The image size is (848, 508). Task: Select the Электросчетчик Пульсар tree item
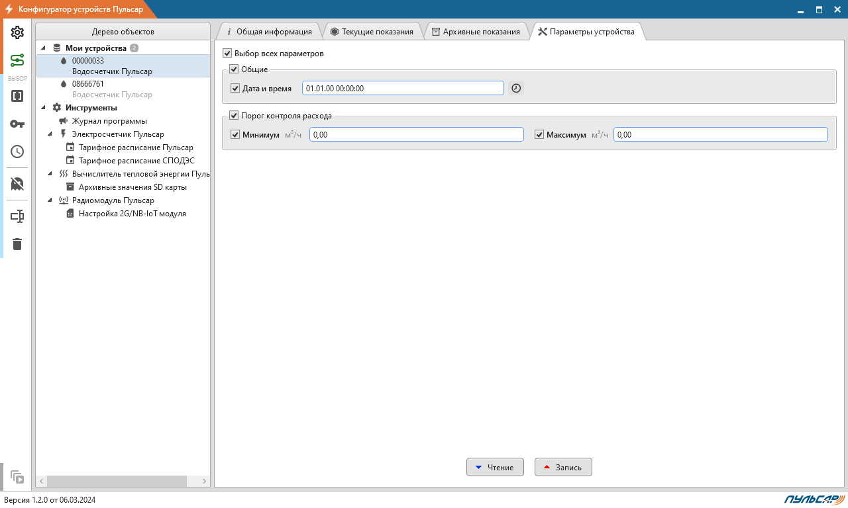click(x=118, y=134)
